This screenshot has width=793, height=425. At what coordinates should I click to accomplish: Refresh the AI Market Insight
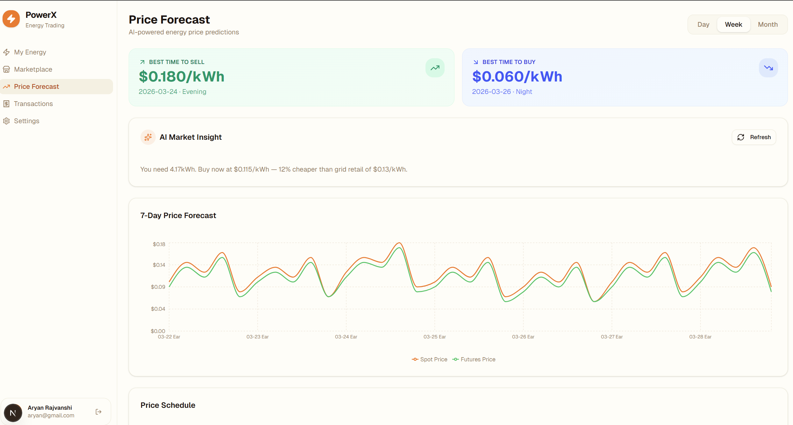coord(754,137)
